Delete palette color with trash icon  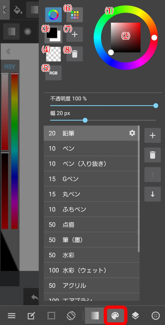(75, 54)
